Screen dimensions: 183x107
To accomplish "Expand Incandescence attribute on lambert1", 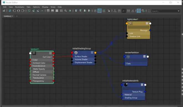I will pyautogui.click(x=32, y=66).
